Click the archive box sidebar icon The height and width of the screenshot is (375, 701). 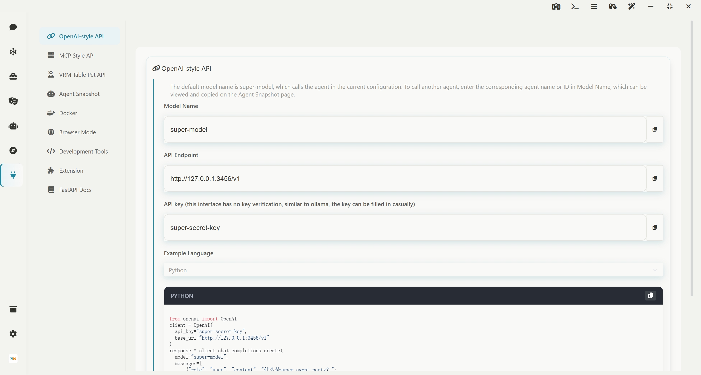pyautogui.click(x=13, y=309)
